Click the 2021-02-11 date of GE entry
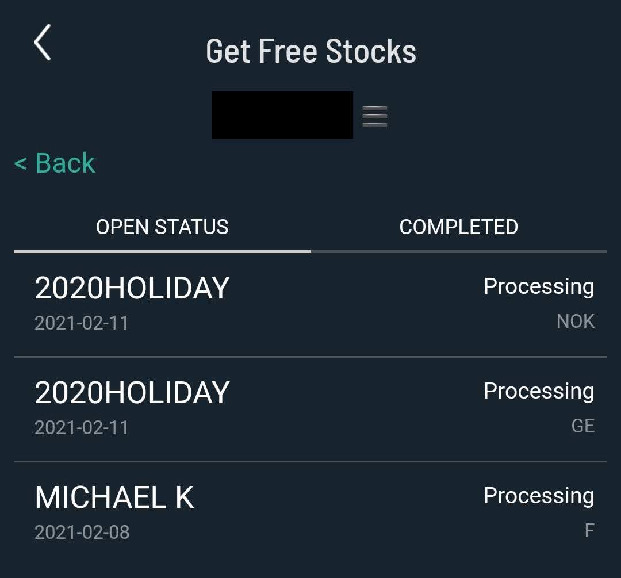 tap(82, 427)
